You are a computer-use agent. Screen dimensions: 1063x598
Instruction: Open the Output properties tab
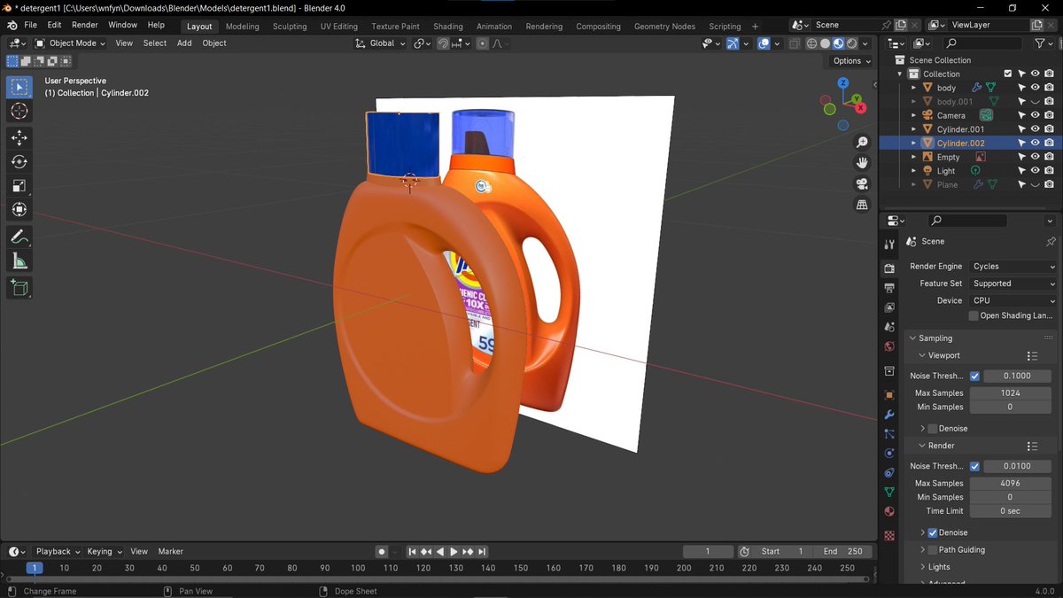point(889,288)
